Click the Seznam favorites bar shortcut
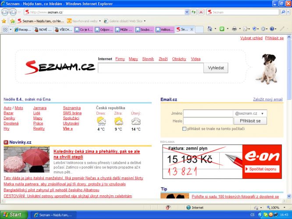The width and height of the screenshot is (292, 219). 41,21
